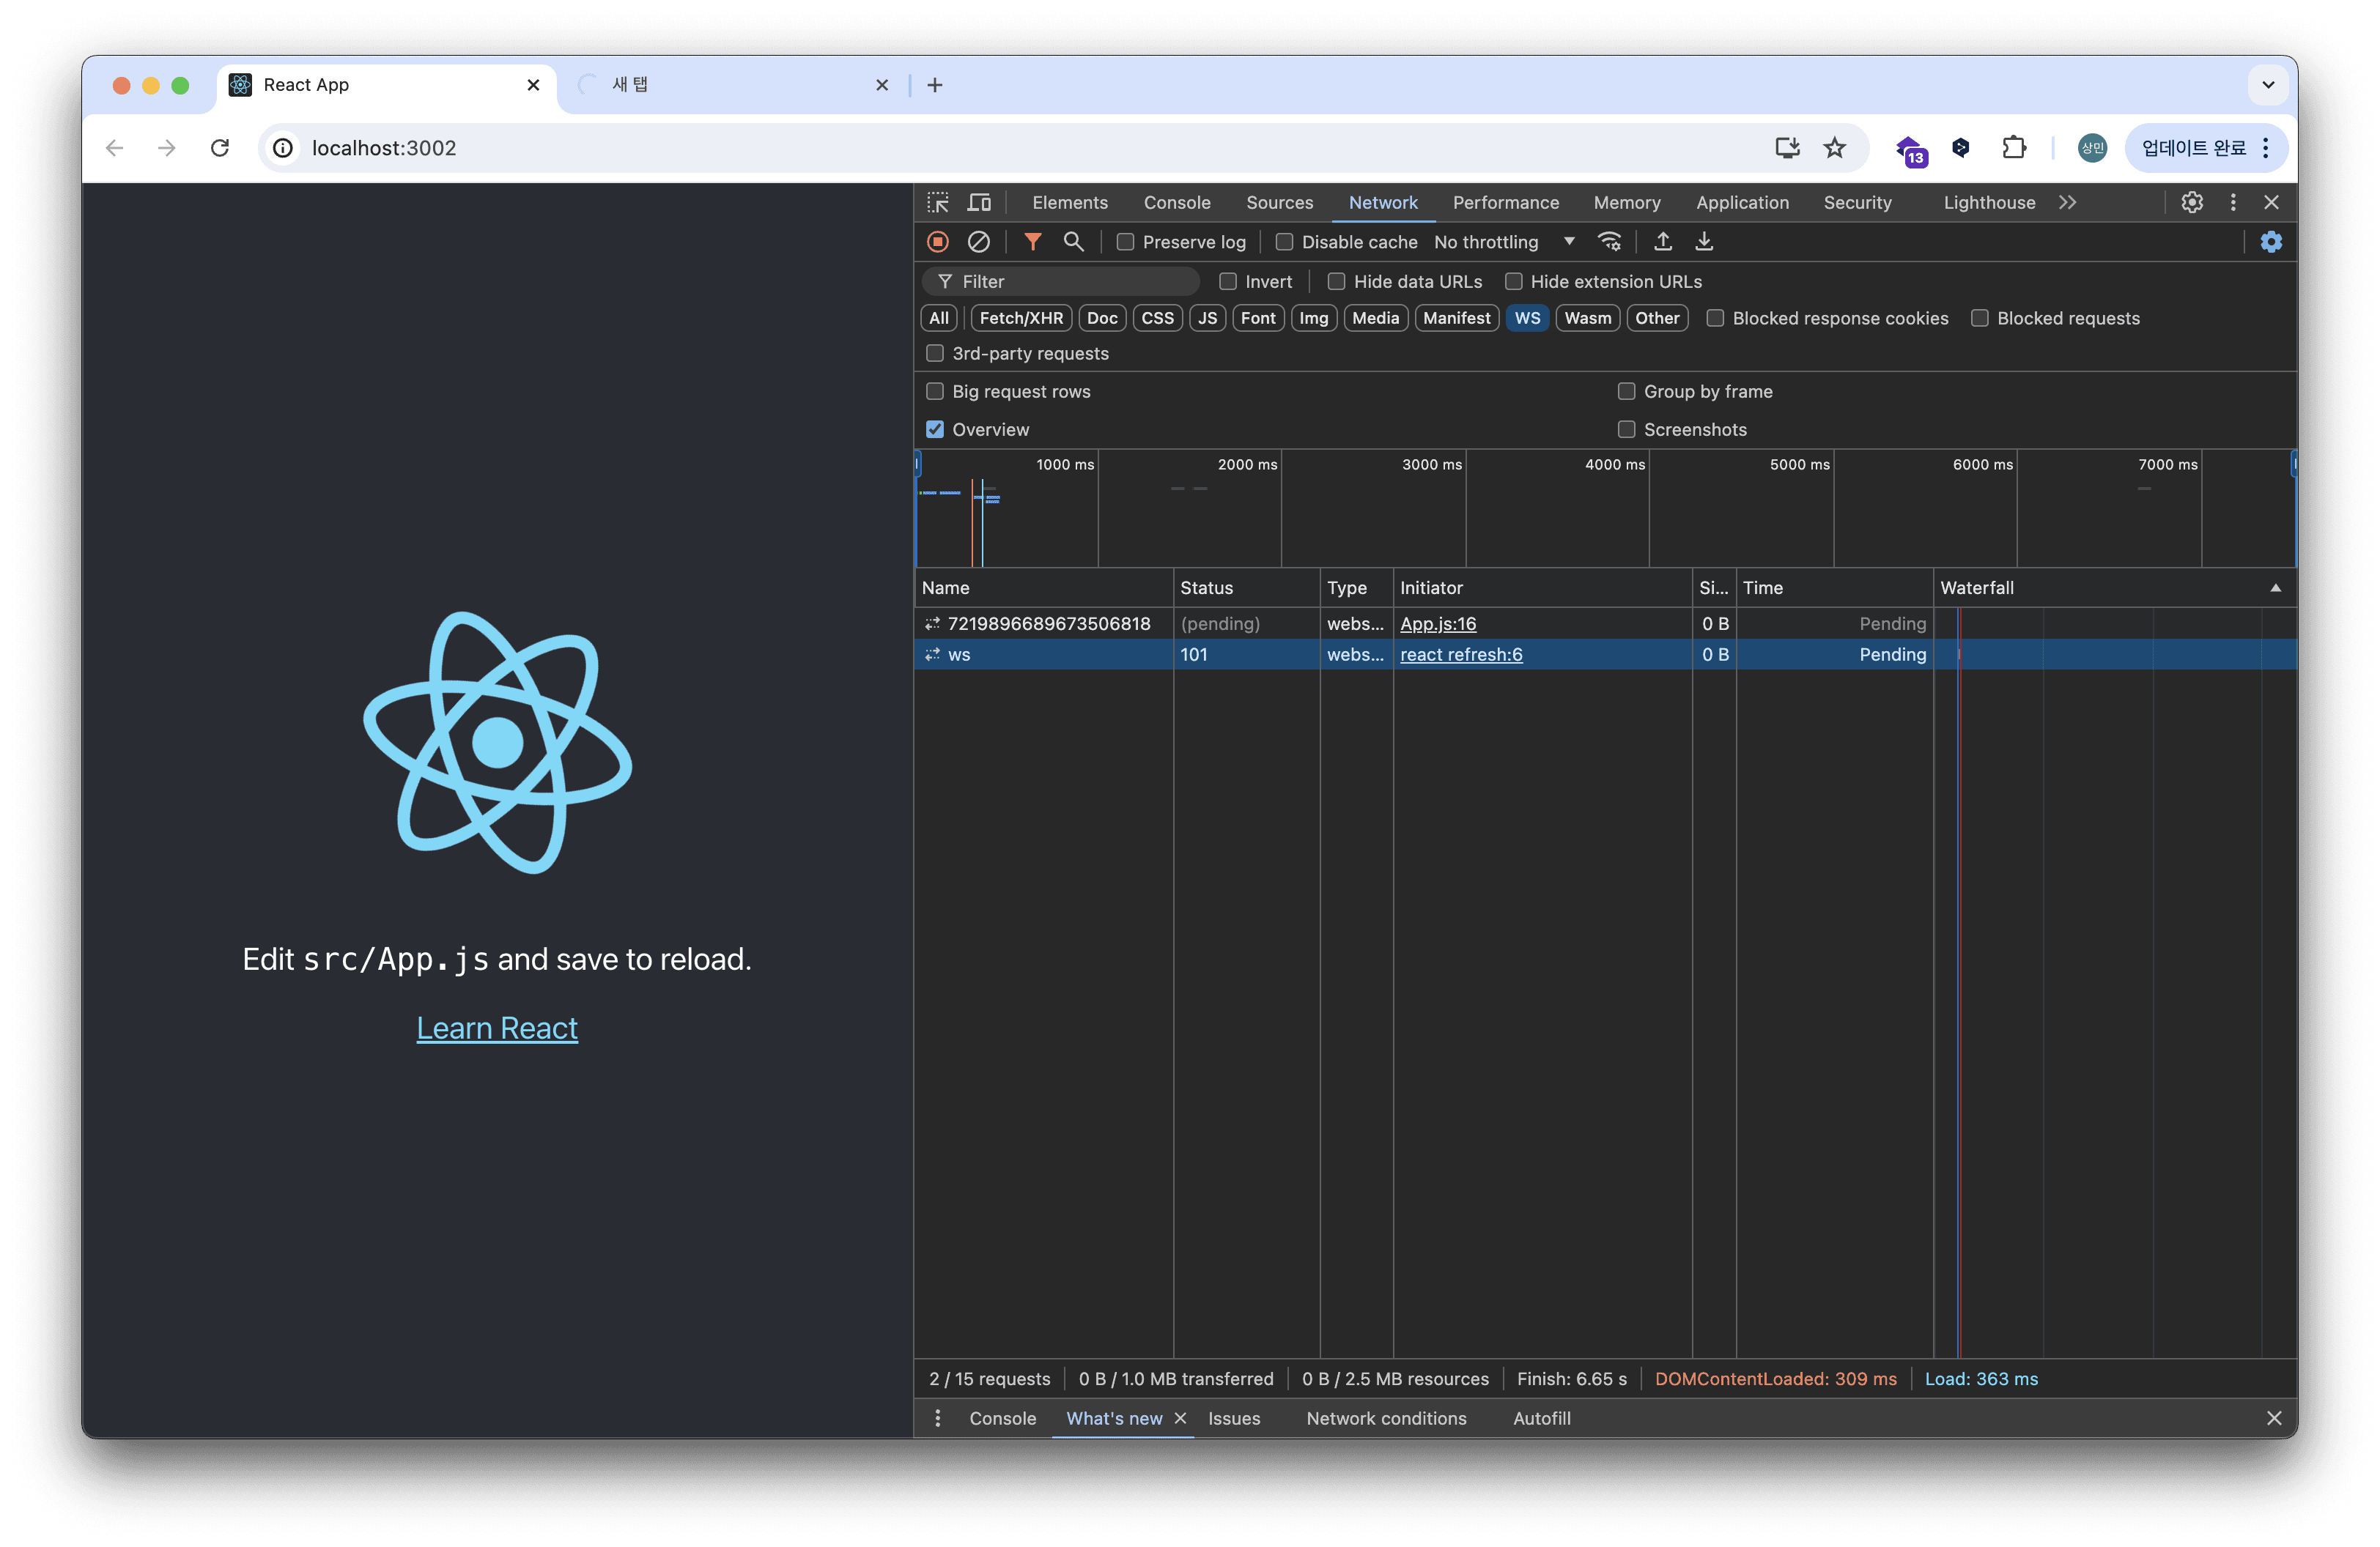Open the hexagon extension icon
The image size is (2380, 1547).
[1961, 148]
